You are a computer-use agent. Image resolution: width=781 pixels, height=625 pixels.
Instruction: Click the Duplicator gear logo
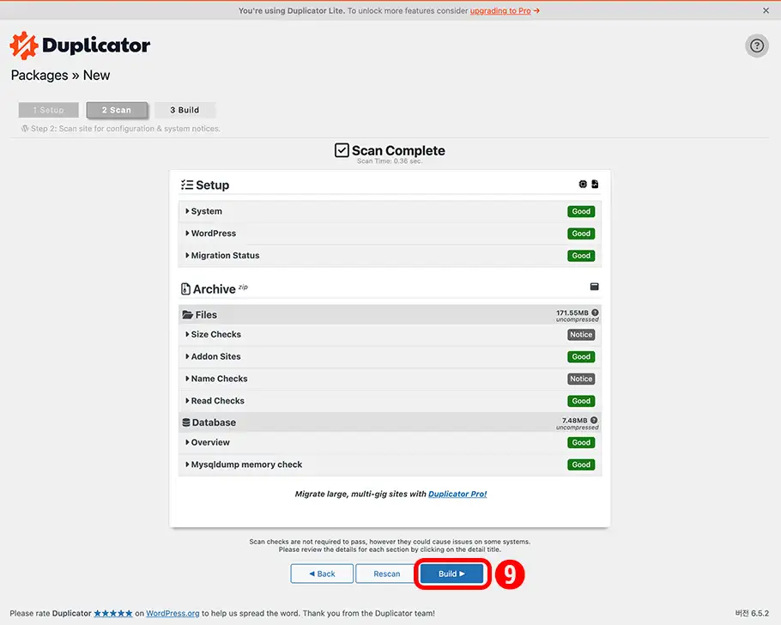pyautogui.click(x=24, y=46)
